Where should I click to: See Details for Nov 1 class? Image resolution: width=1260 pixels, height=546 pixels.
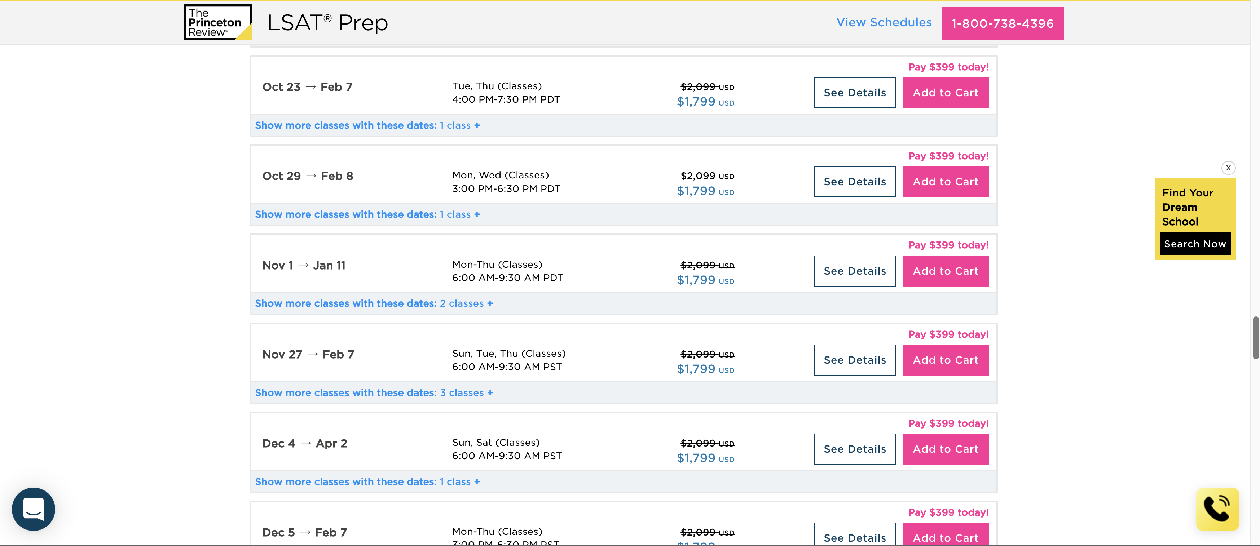point(854,271)
